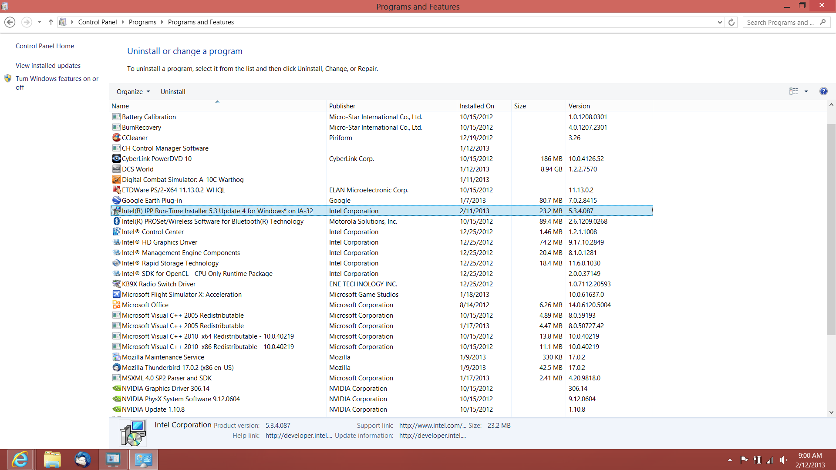Go up one level with Up arrow
This screenshot has width=836, height=470.
click(51, 22)
